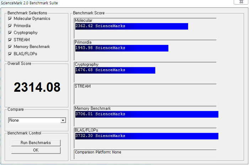
Task: Click the BLAS/FLOPs label in score panel
Action: (86, 130)
